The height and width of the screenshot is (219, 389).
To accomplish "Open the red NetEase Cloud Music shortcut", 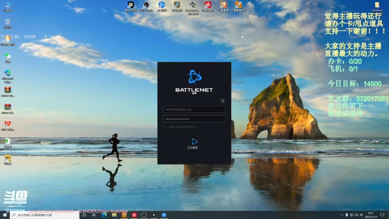I will [208, 6].
